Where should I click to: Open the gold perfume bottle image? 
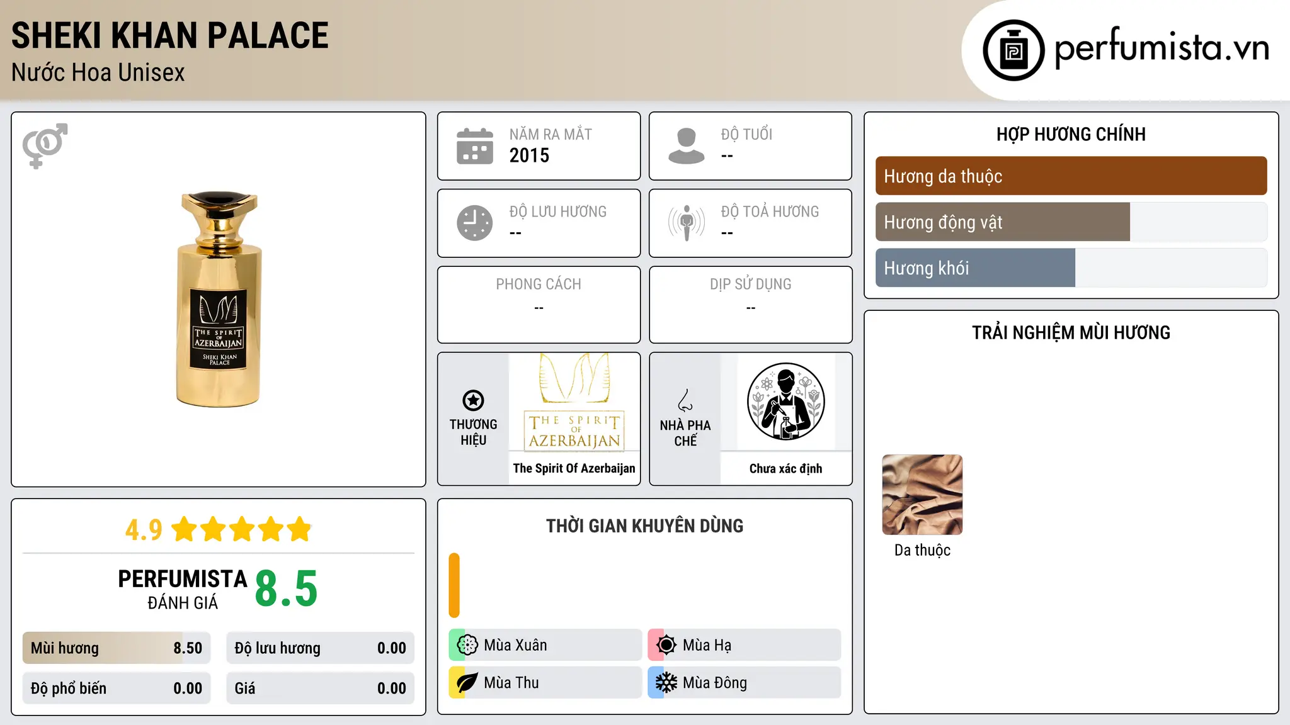coord(219,299)
